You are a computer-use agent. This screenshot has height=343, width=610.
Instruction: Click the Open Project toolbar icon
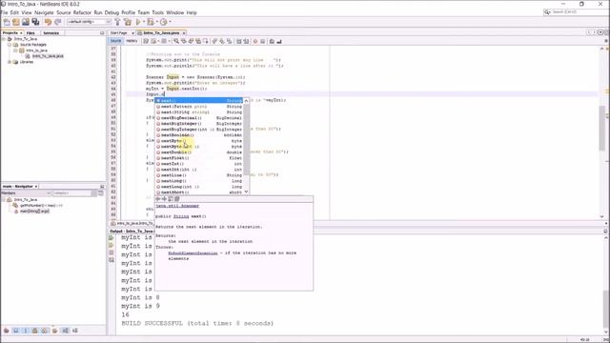pos(26,22)
